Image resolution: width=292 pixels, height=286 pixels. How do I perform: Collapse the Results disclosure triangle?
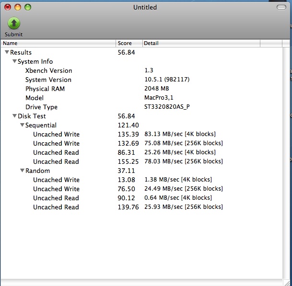pos(7,52)
